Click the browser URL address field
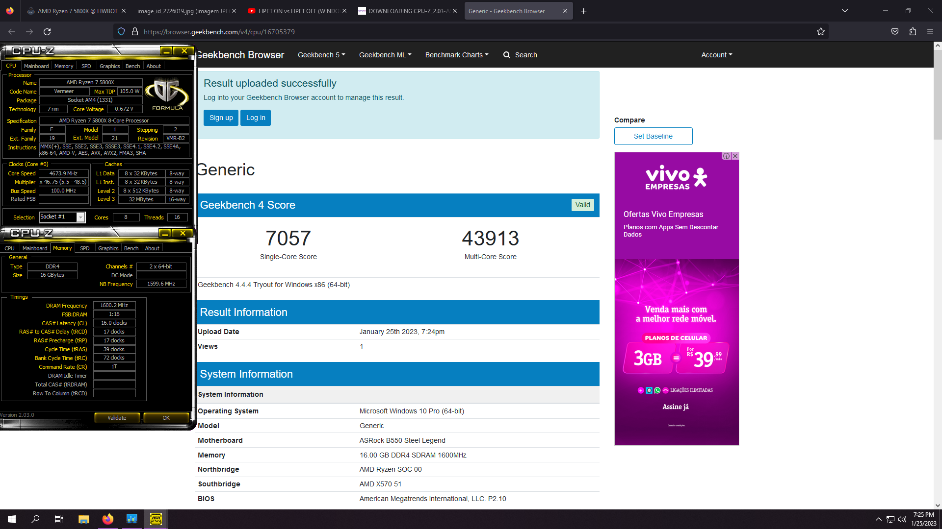 (x=471, y=32)
